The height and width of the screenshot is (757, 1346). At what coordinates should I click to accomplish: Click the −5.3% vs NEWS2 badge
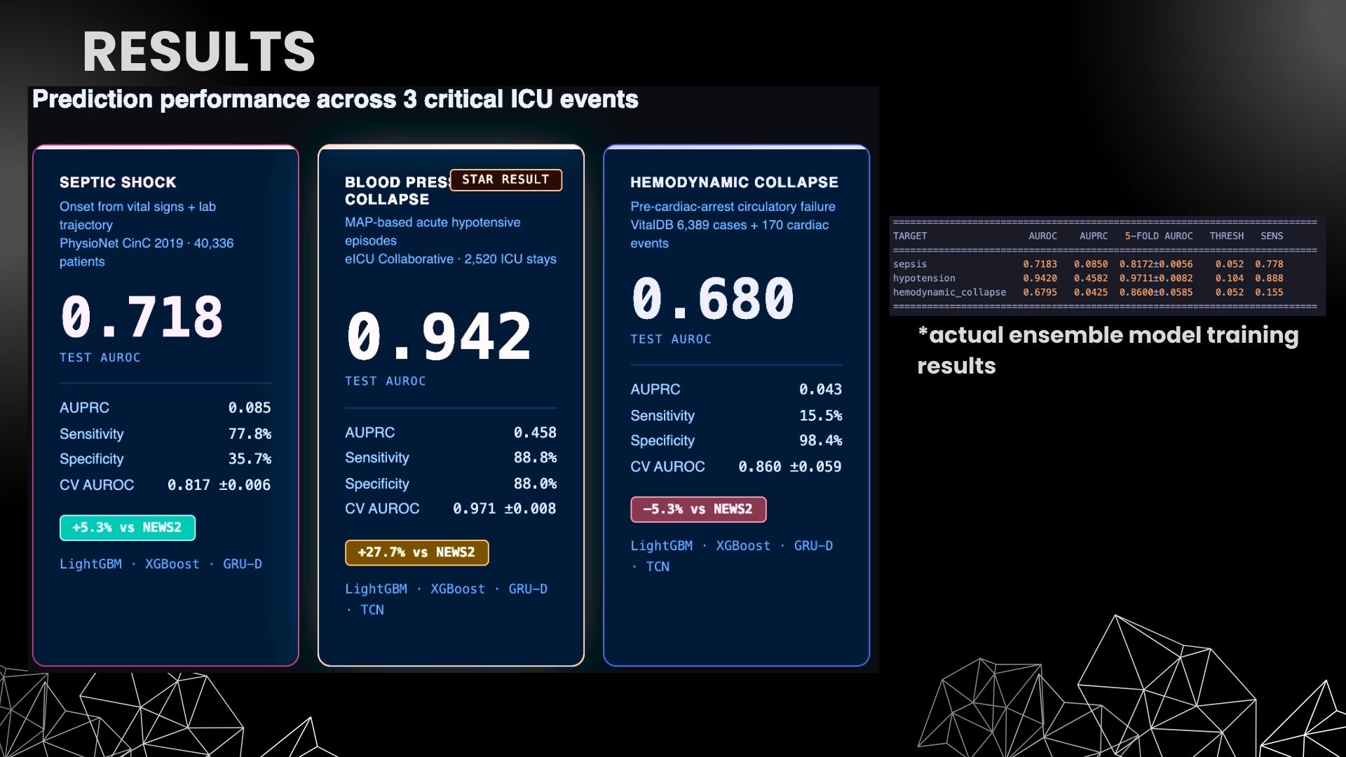[698, 510]
